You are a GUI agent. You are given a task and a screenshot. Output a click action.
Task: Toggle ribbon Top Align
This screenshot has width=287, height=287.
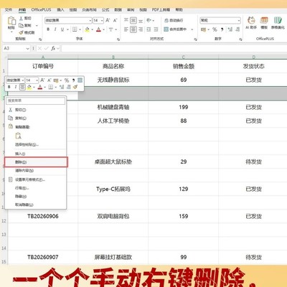point(126,20)
